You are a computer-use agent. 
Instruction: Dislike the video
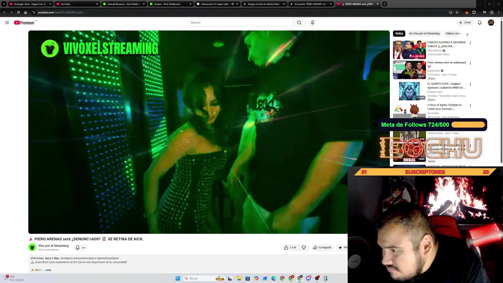point(304,248)
